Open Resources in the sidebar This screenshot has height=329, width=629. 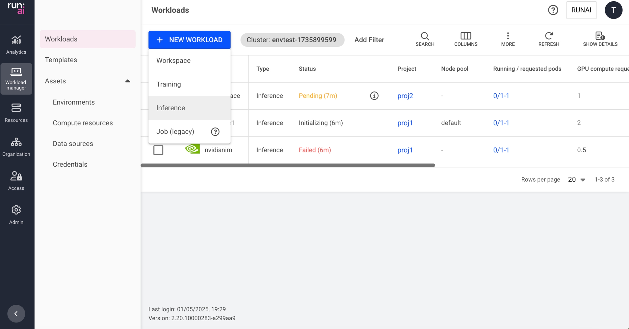(x=16, y=112)
